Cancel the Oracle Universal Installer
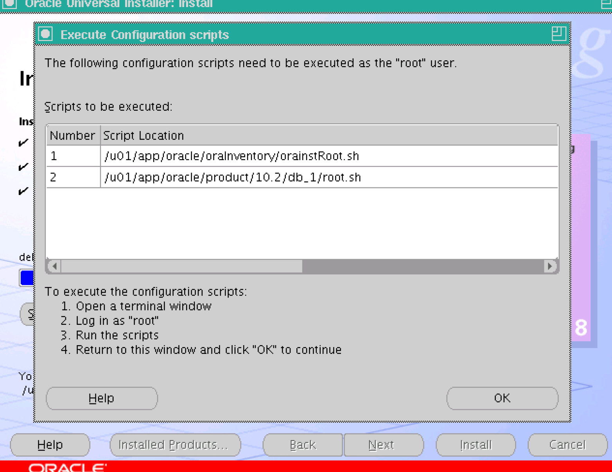 567,445
